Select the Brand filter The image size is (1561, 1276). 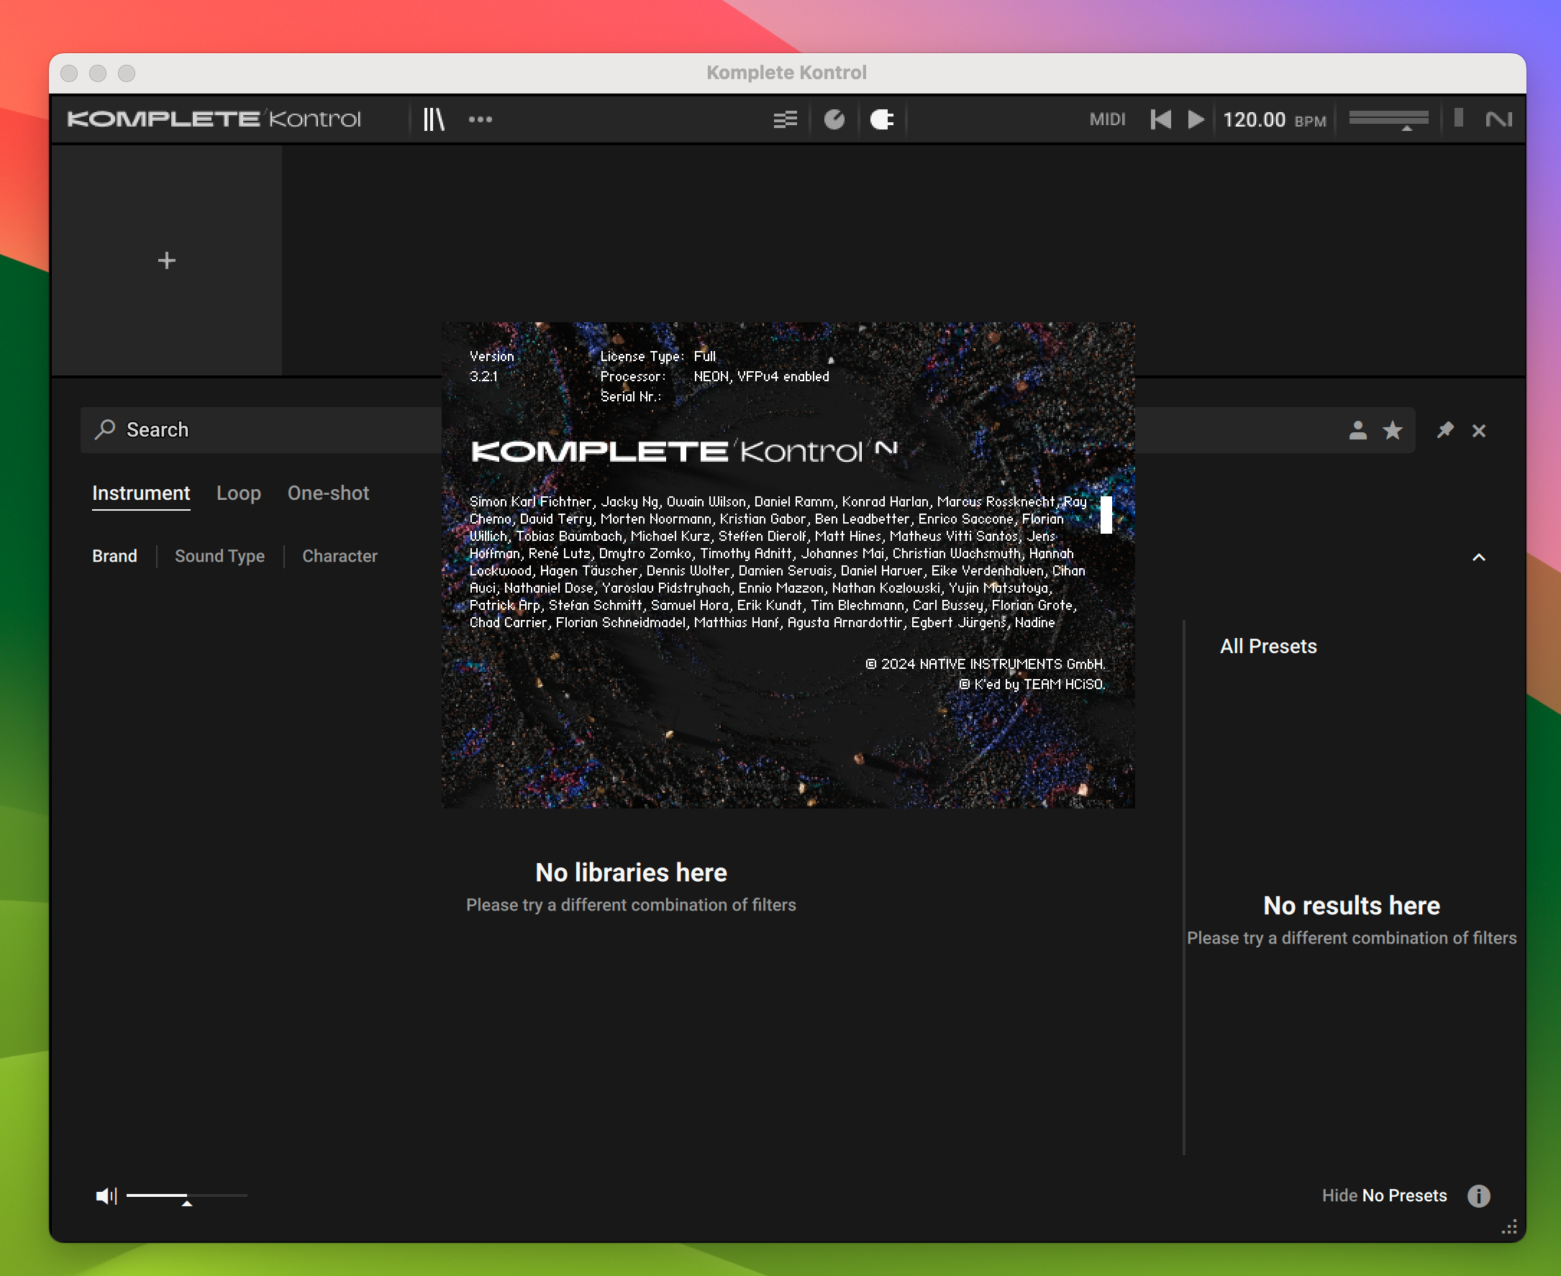(114, 557)
